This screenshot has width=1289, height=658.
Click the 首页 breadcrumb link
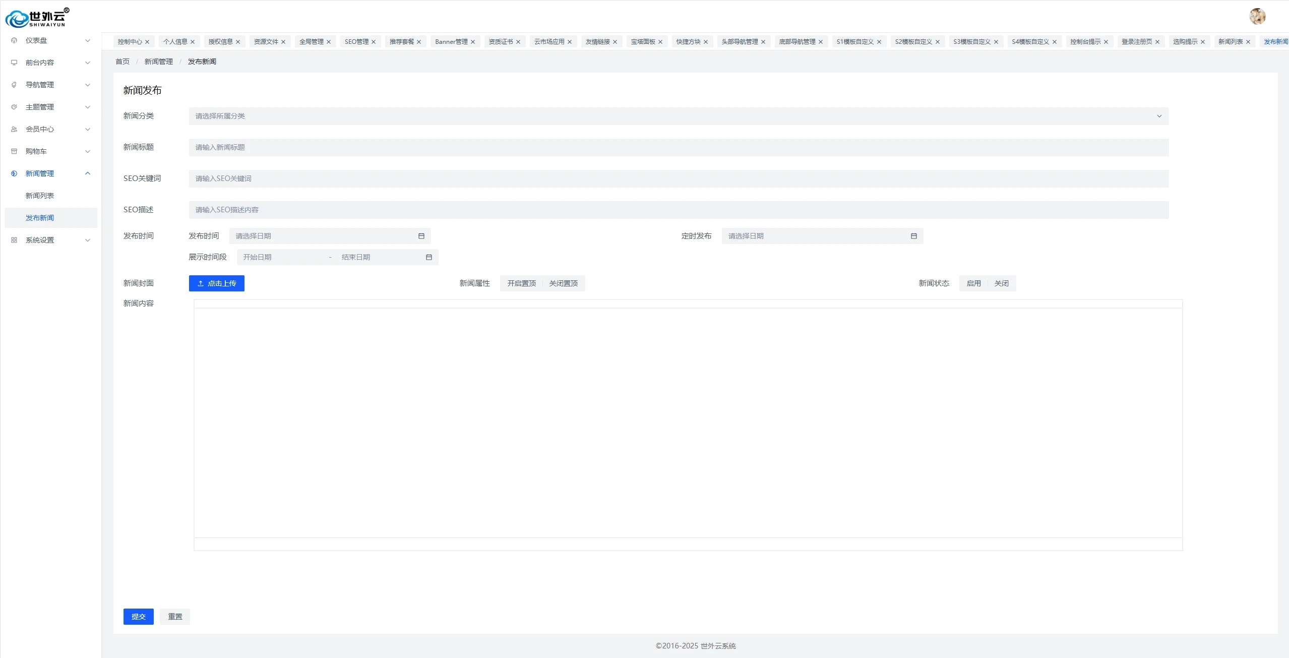tap(122, 62)
